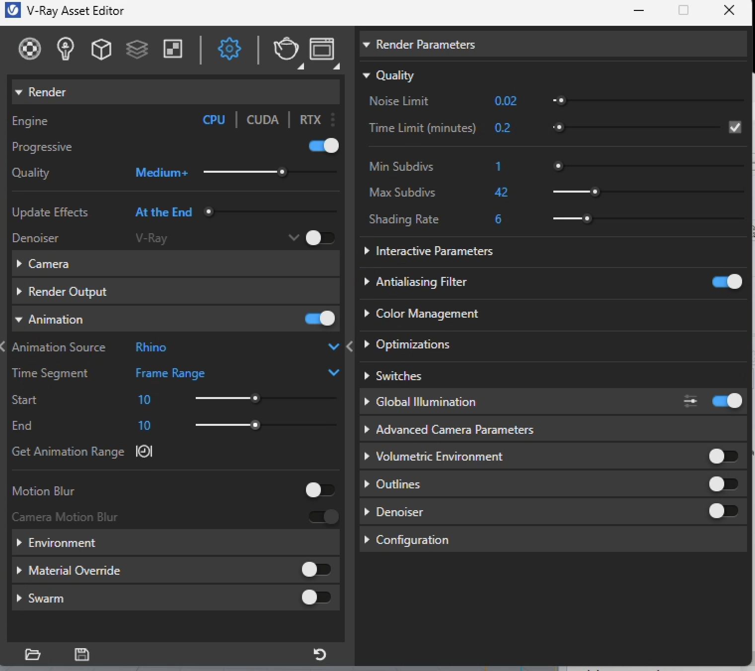This screenshot has width=755, height=671.
Task: Click the V-Ray logo in title bar
Action: (12, 10)
